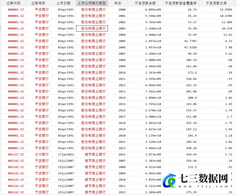Select the 不良贷款余额 column header

145,3
